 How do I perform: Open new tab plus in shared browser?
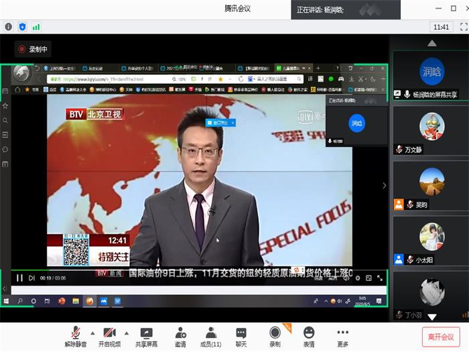[318, 68]
